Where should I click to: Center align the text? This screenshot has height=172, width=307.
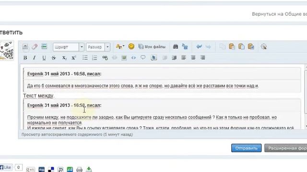coord(193,58)
